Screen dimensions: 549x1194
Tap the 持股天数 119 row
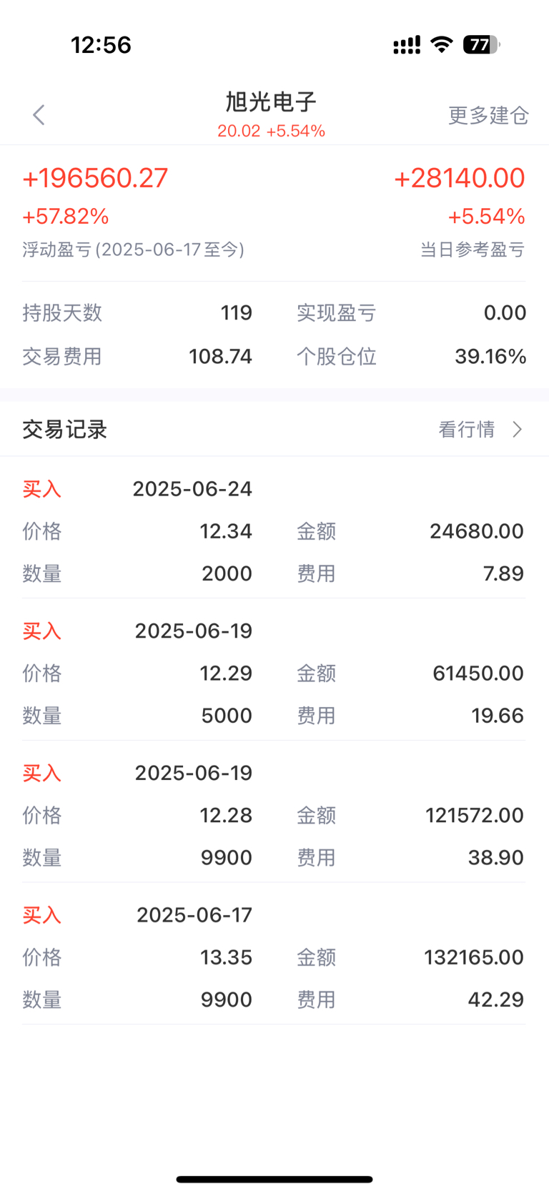coord(137,313)
